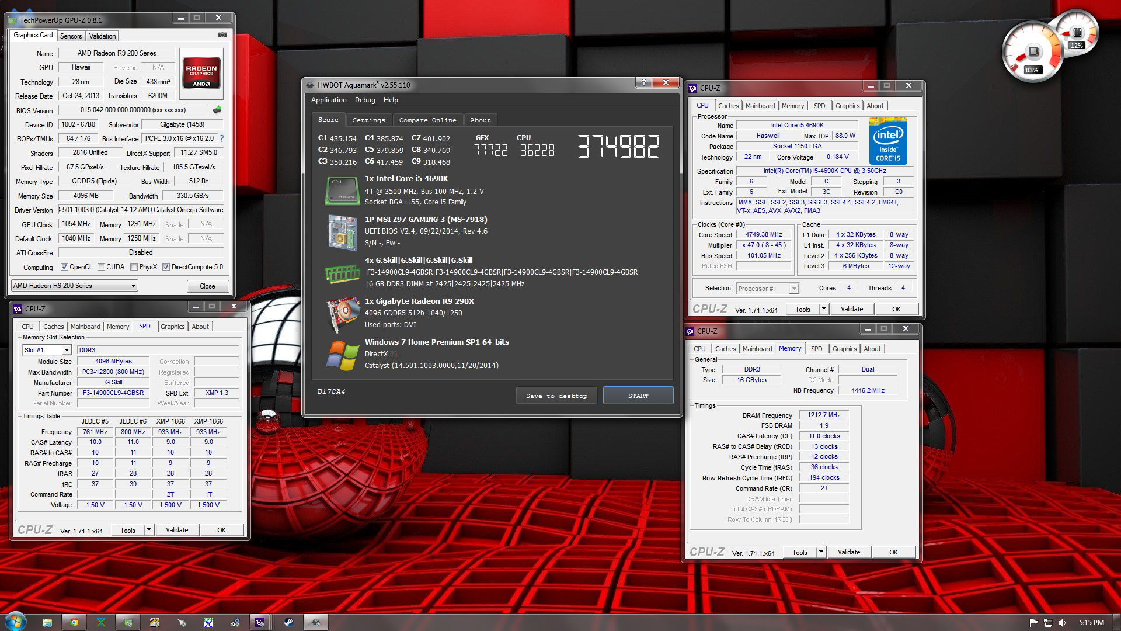Viewport: 1121px width, 631px height.
Task: Click the CPU chip icon in Aquamark
Action: [342, 191]
